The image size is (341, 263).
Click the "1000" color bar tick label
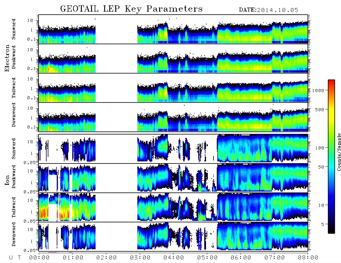pos(318,90)
